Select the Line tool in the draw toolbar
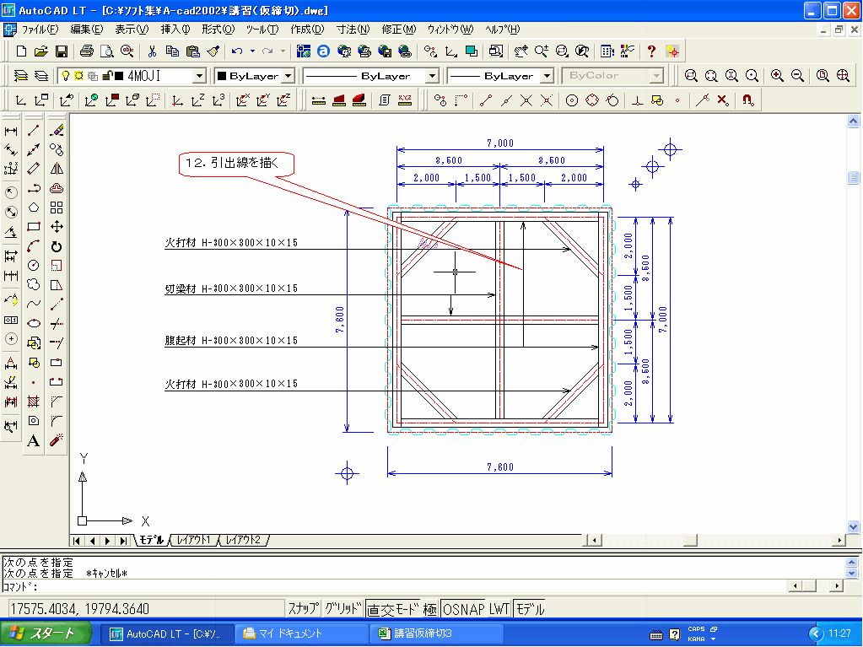 [34, 130]
